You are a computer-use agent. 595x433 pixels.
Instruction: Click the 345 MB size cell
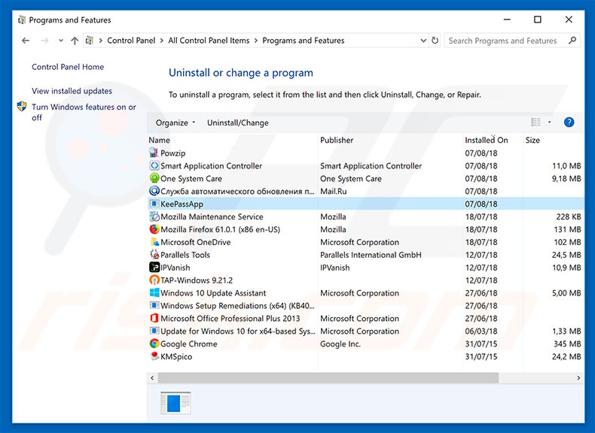click(x=567, y=344)
